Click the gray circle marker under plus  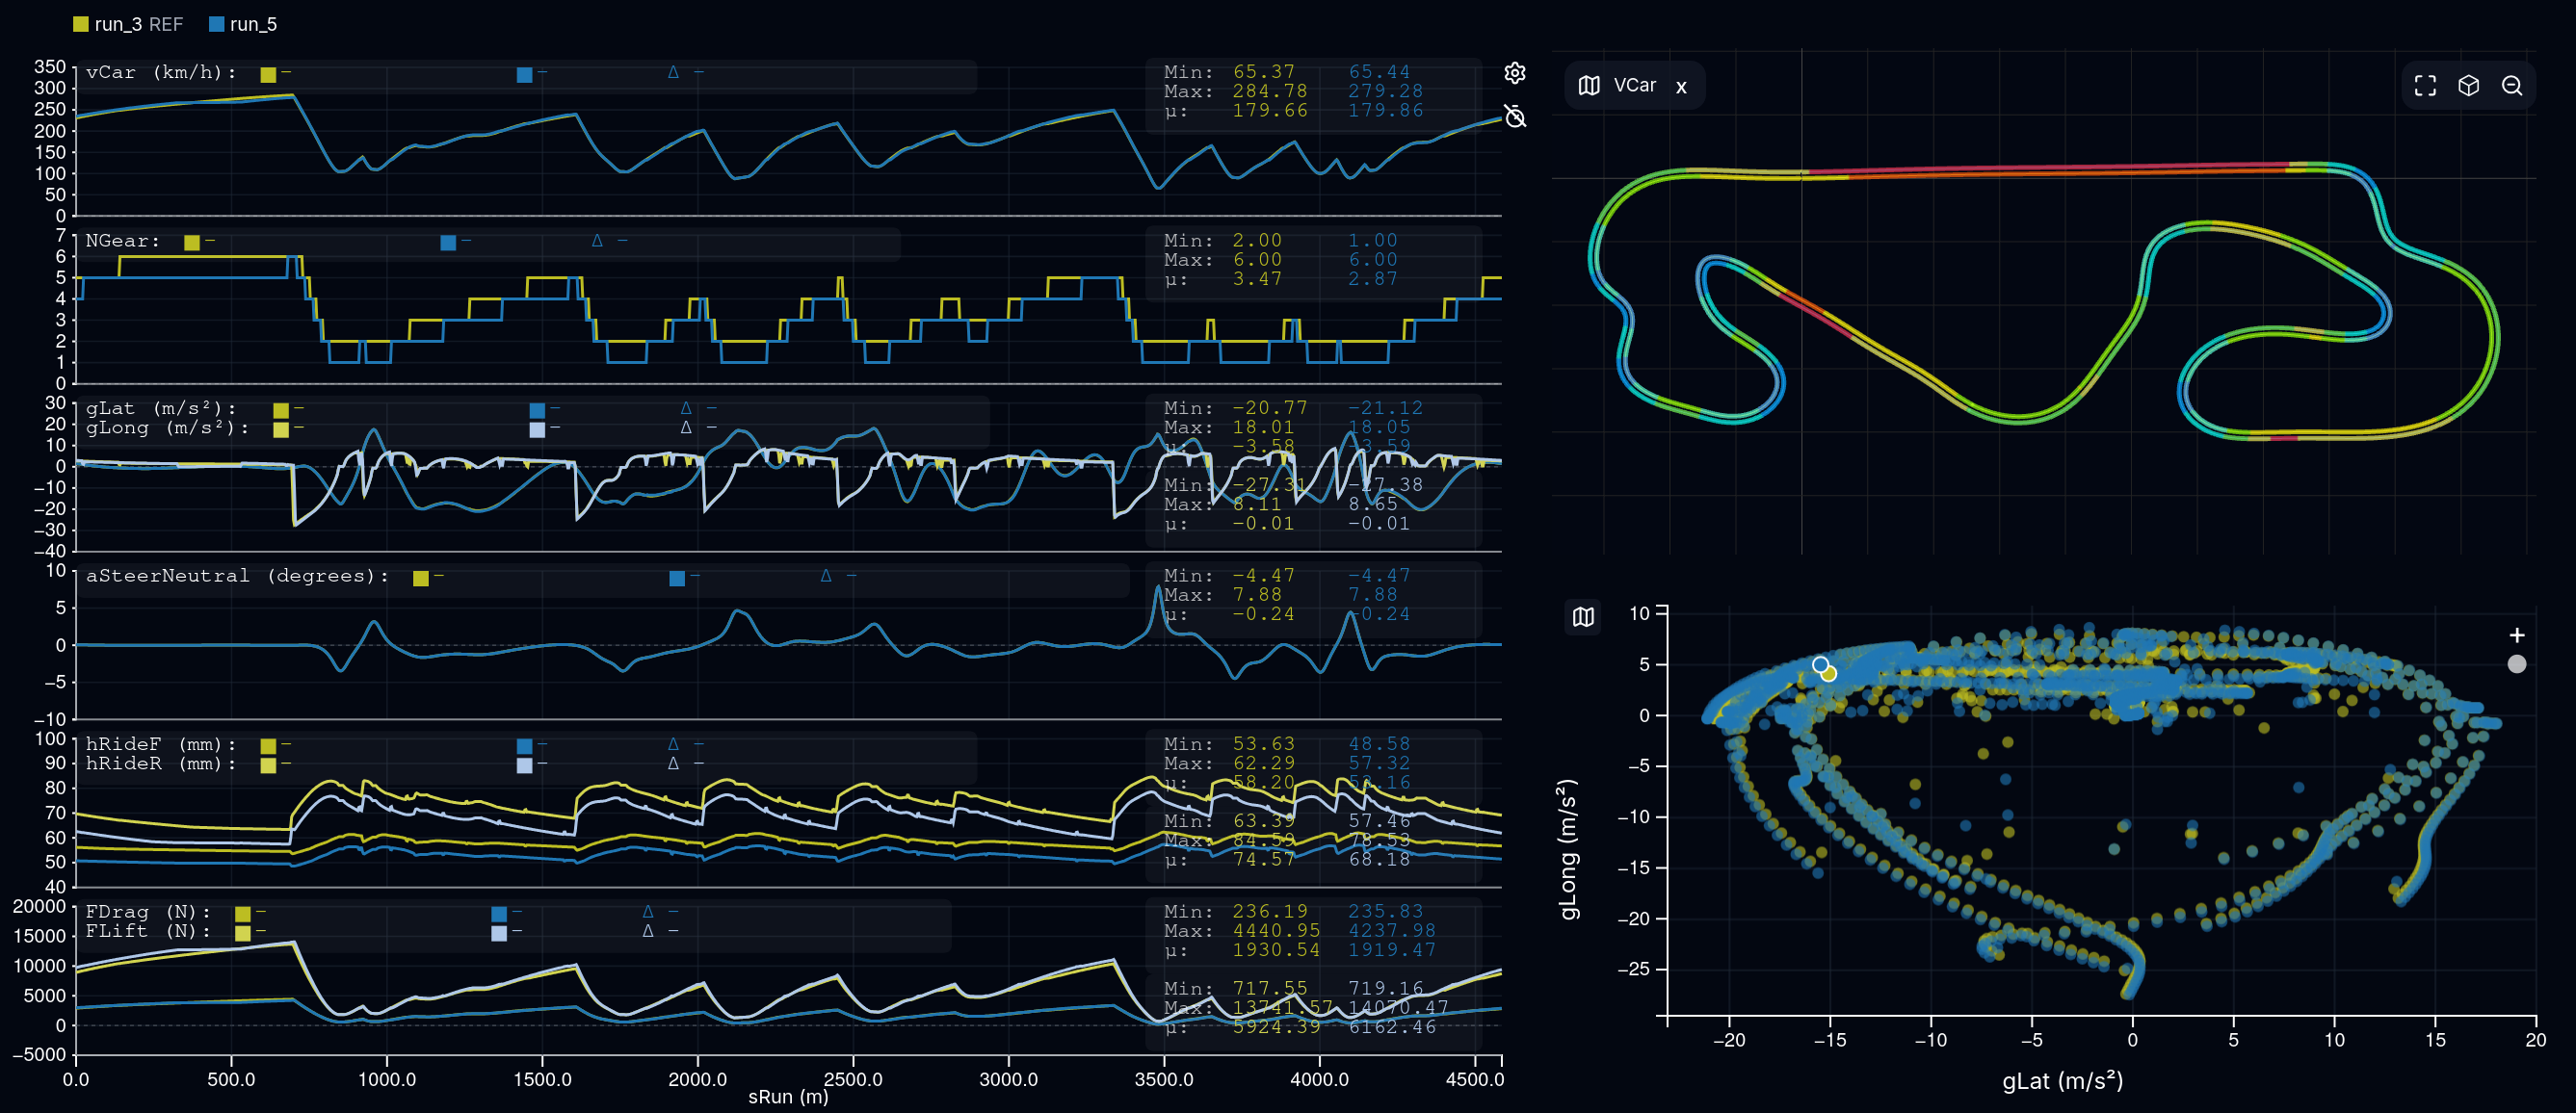coord(2517,663)
